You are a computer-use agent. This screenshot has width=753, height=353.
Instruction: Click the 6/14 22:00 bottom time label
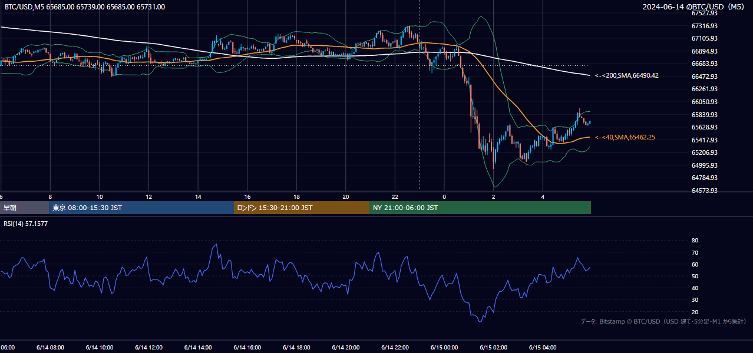[x=395, y=347]
